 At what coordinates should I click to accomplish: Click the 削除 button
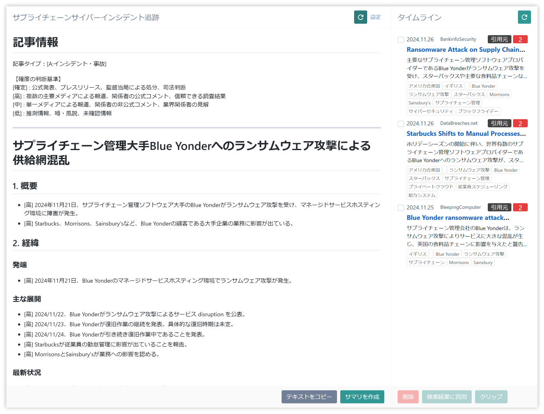[408, 397]
